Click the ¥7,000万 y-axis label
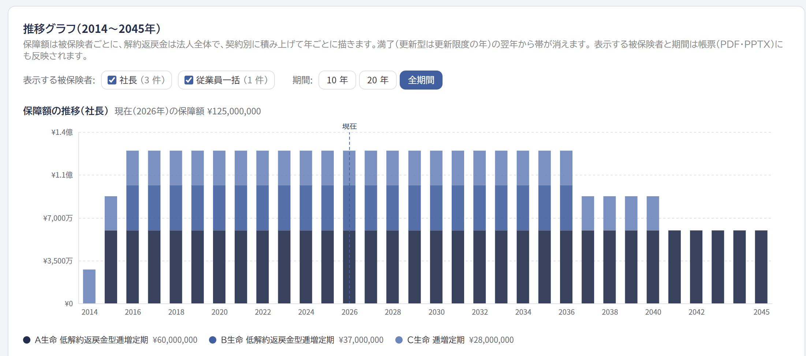Image resolution: width=806 pixels, height=356 pixels. tap(58, 218)
